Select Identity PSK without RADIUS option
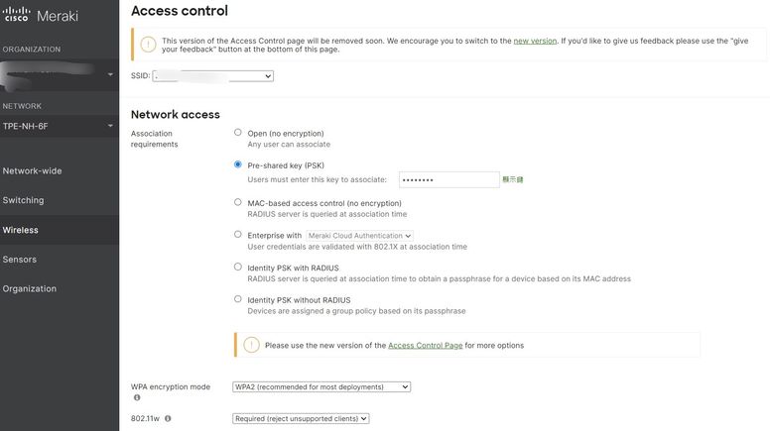 (238, 298)
